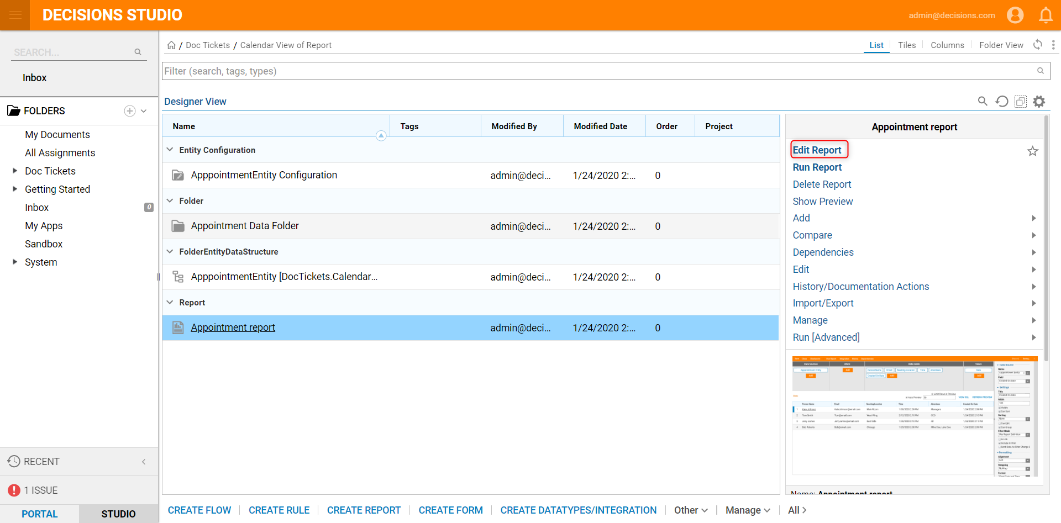Click Create Form button
The image size is (1061, 523).
click(x=450, y=510)
